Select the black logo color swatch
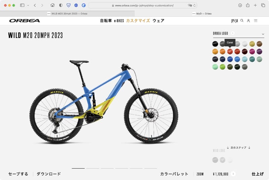Image resolution: width=269 pixels, height=180 pixels. (215, 44)
